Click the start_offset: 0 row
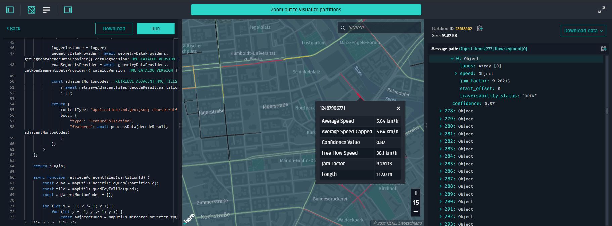The height and width of the screenshot is (226, 612). (480, 89)
